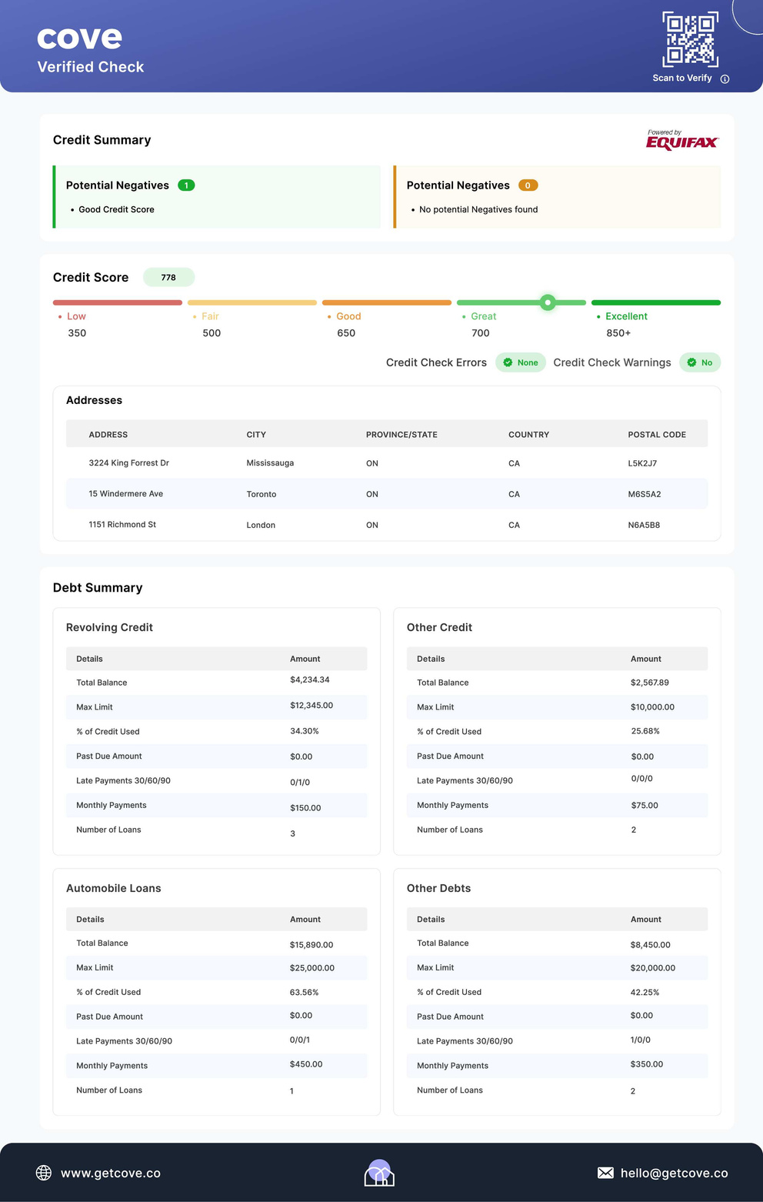Click the Equifax logo
The image size is (763, 1202).
pos(681,140)
